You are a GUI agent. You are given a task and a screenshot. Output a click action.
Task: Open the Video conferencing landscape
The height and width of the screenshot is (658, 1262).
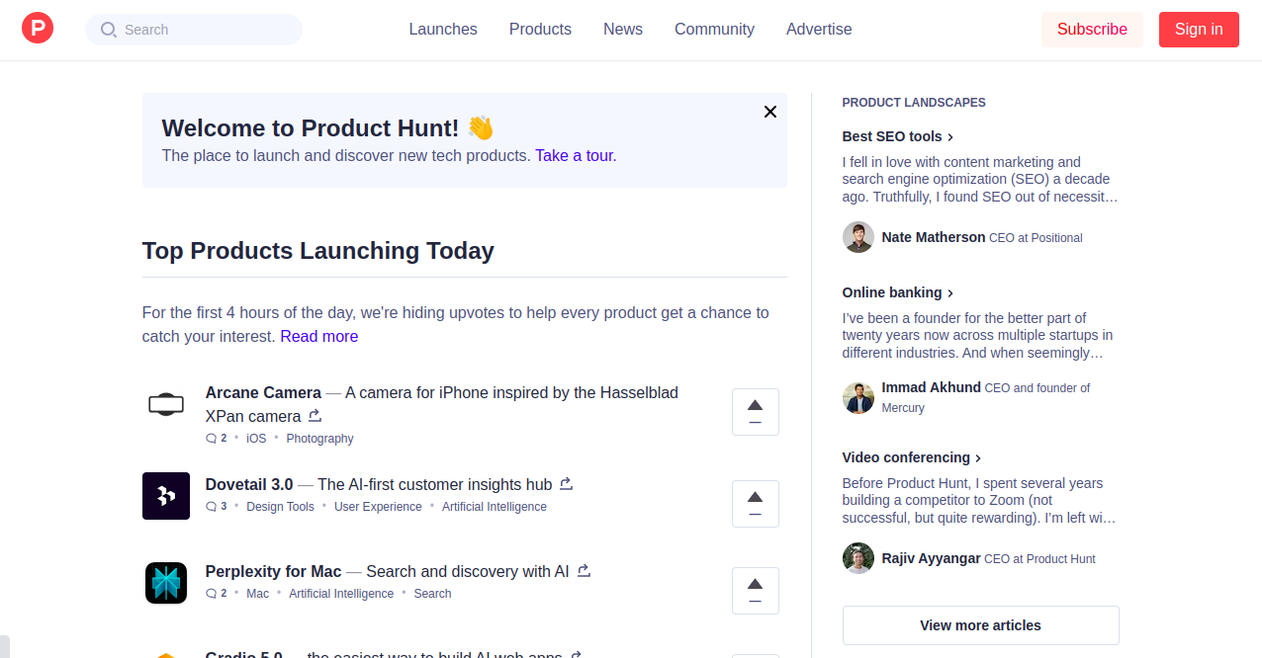912,457
